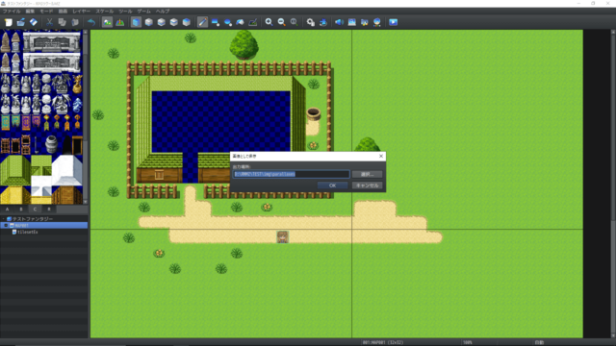Click the 100% zoom status text

(468, 342)
